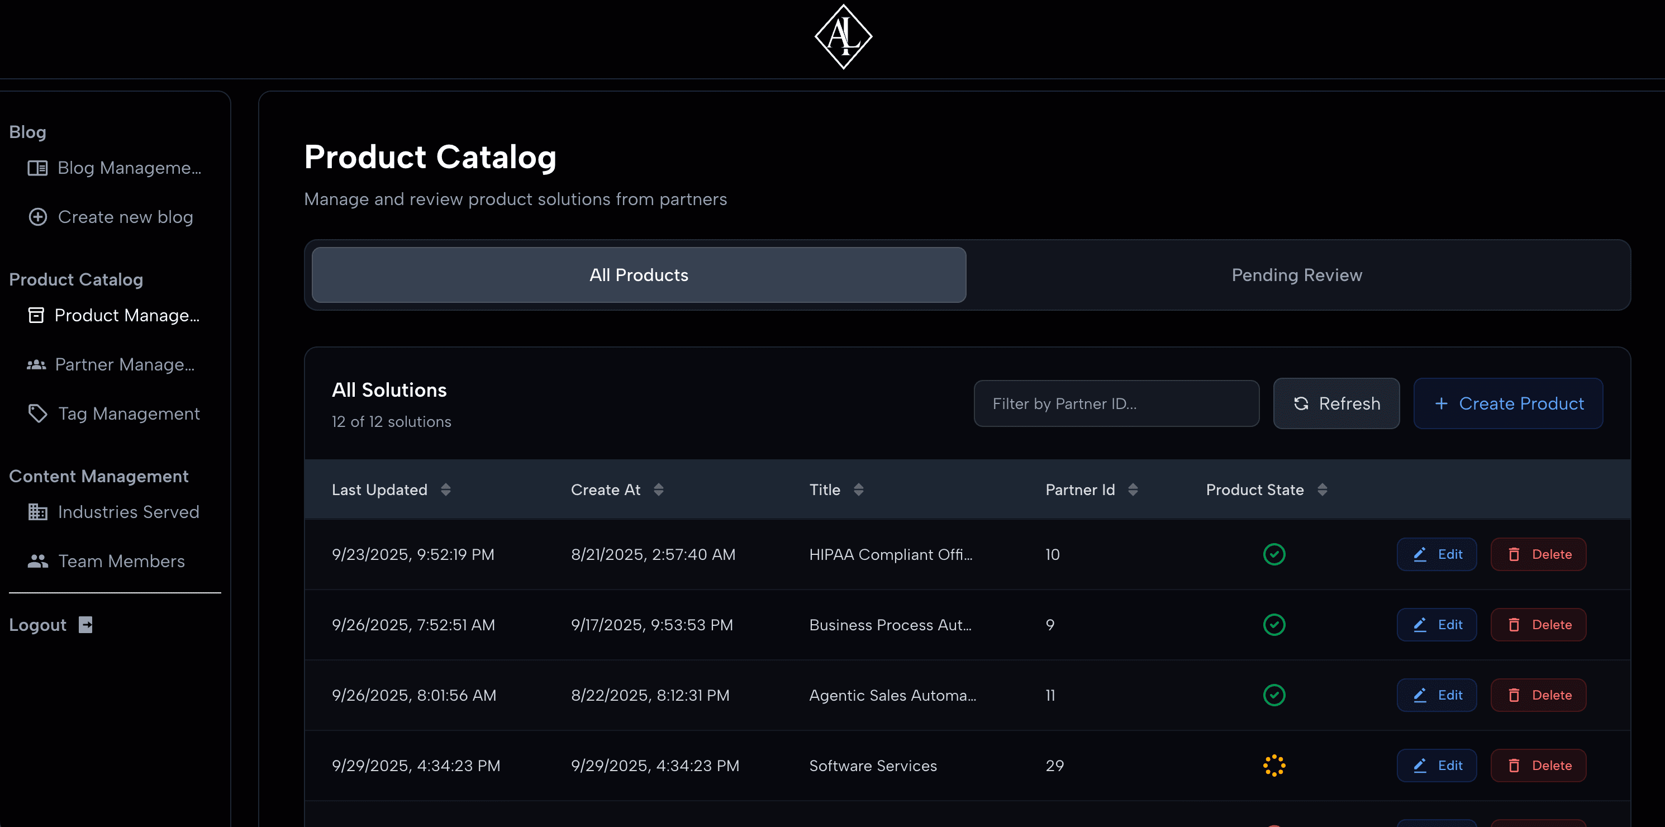Delete the Agentic Sales Automation product
1665x827 pixels.
click(x=1538, y=696)
